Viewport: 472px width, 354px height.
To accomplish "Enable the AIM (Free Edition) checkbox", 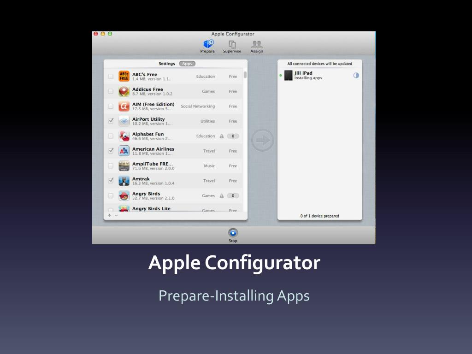I will [111, 106].
